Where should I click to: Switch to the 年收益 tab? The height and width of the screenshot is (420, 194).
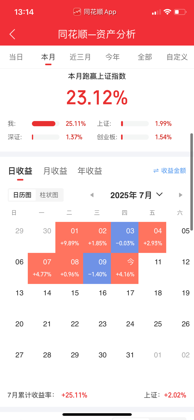point(90,171)
